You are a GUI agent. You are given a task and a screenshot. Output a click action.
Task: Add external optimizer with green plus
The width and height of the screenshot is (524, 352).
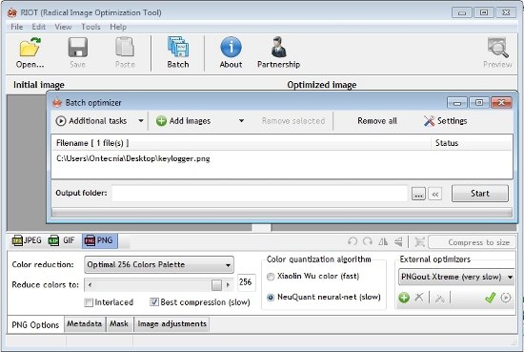(x=404, y=298)
